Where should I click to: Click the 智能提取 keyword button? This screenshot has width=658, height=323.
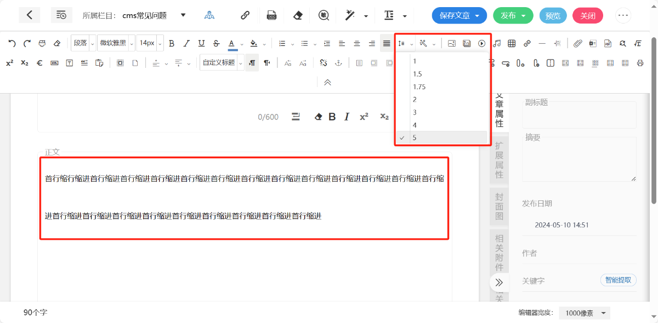pos(618,280)
